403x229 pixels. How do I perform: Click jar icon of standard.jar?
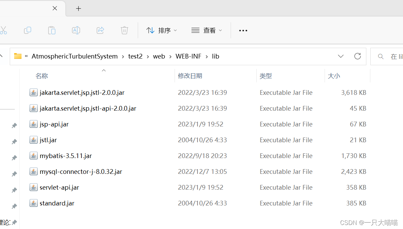coord(33,203)
